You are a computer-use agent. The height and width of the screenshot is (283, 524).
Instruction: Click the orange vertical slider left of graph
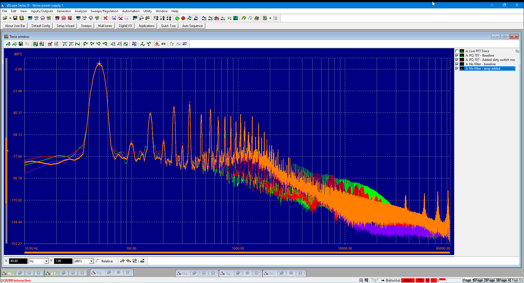[6, 171]
